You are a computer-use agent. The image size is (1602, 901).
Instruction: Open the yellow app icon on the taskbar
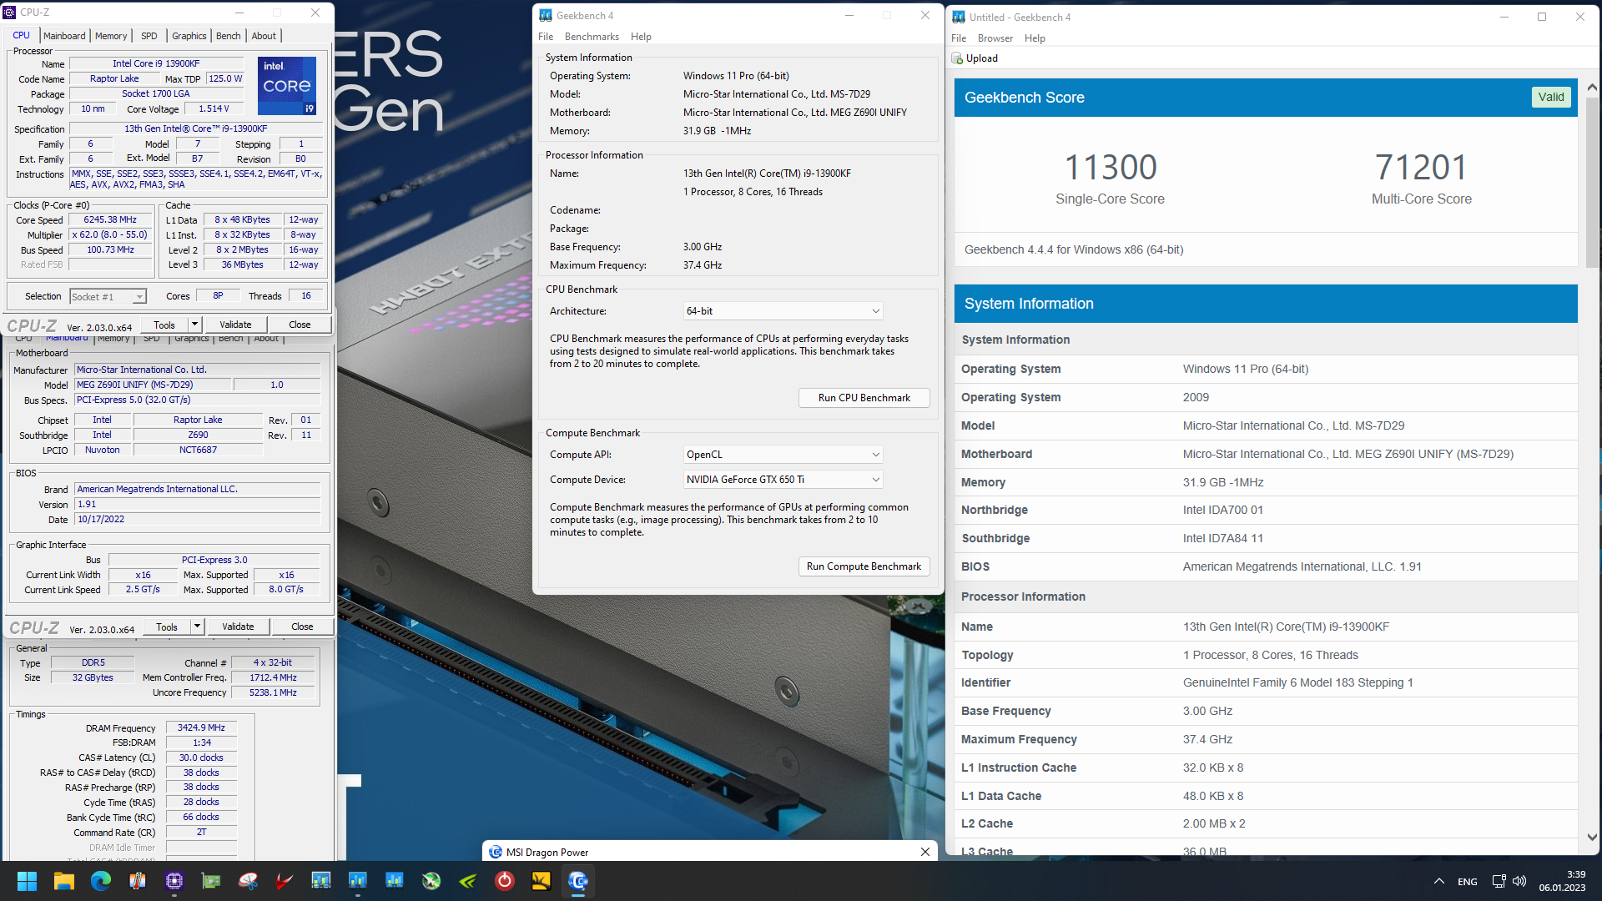(x=542, y=881)
